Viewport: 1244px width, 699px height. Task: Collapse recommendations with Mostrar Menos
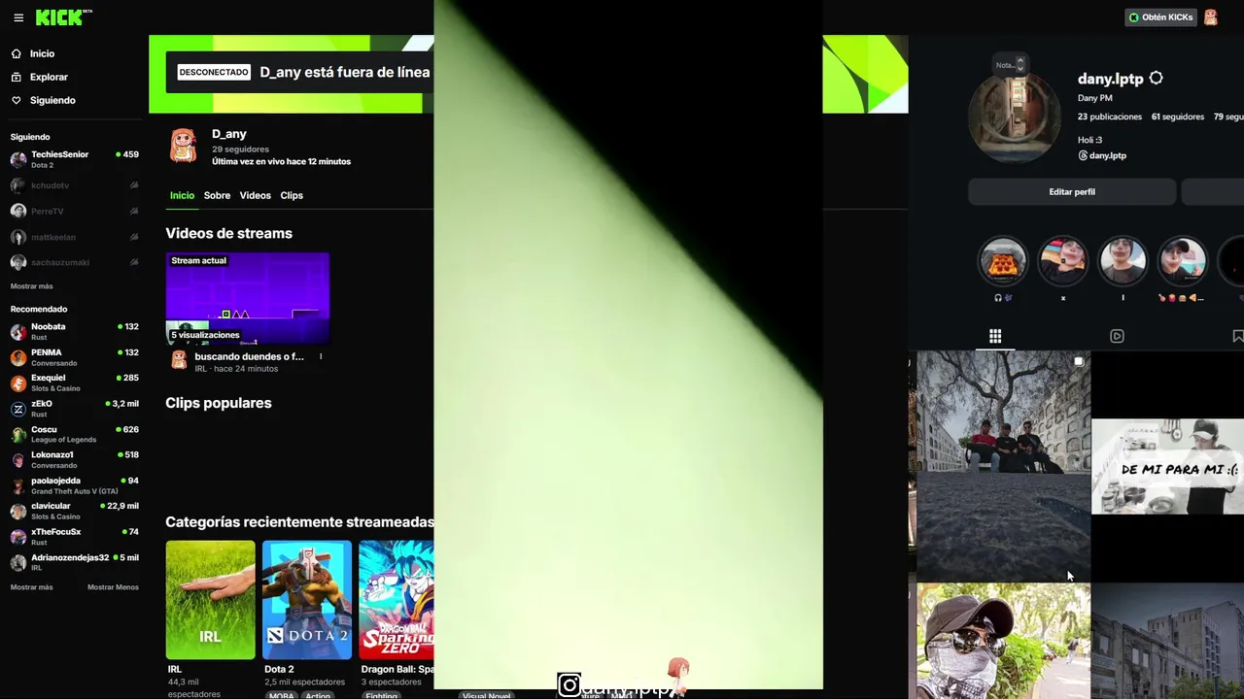[113, 587]
